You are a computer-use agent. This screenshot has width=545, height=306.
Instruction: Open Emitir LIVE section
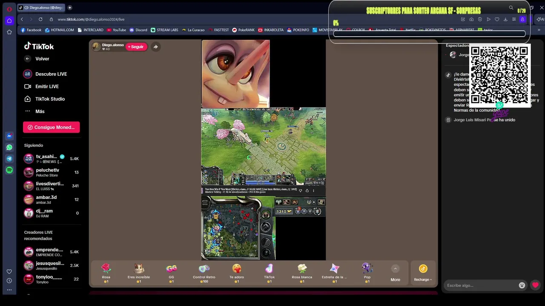coord(47,86)
